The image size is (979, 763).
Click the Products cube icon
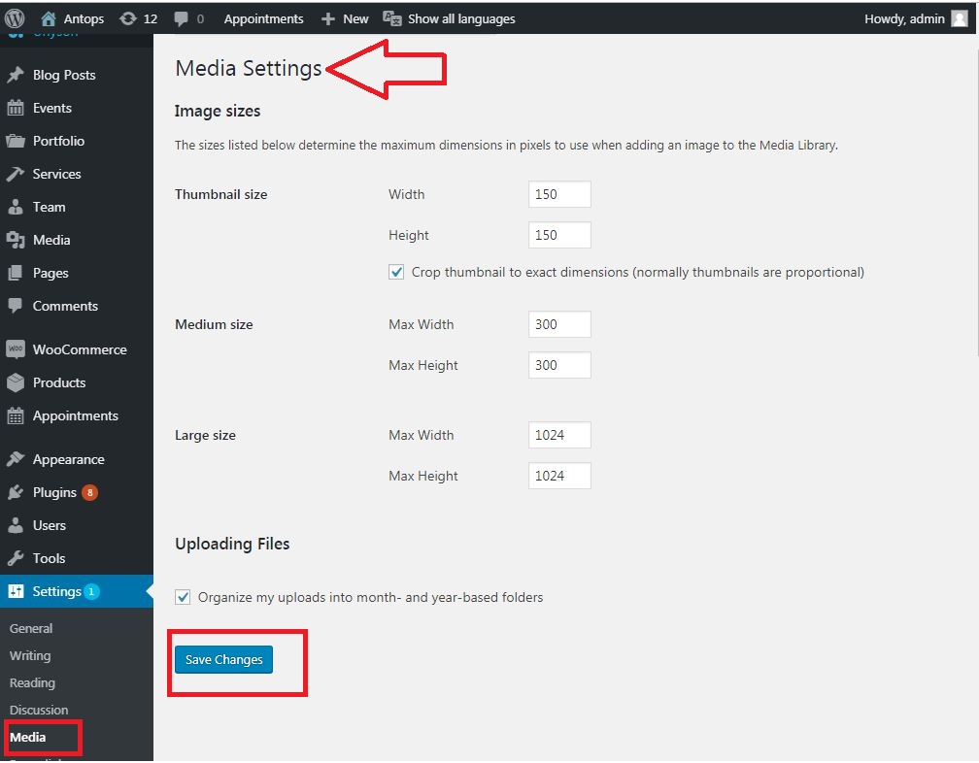[x=17, y=382]
